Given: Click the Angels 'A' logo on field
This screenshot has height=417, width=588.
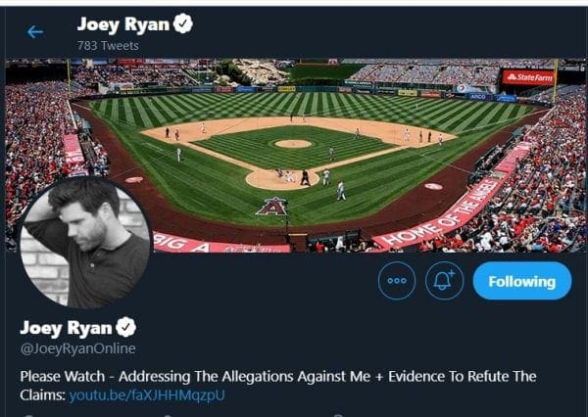Looking at the screenshot, I should [x=271, y=206].
